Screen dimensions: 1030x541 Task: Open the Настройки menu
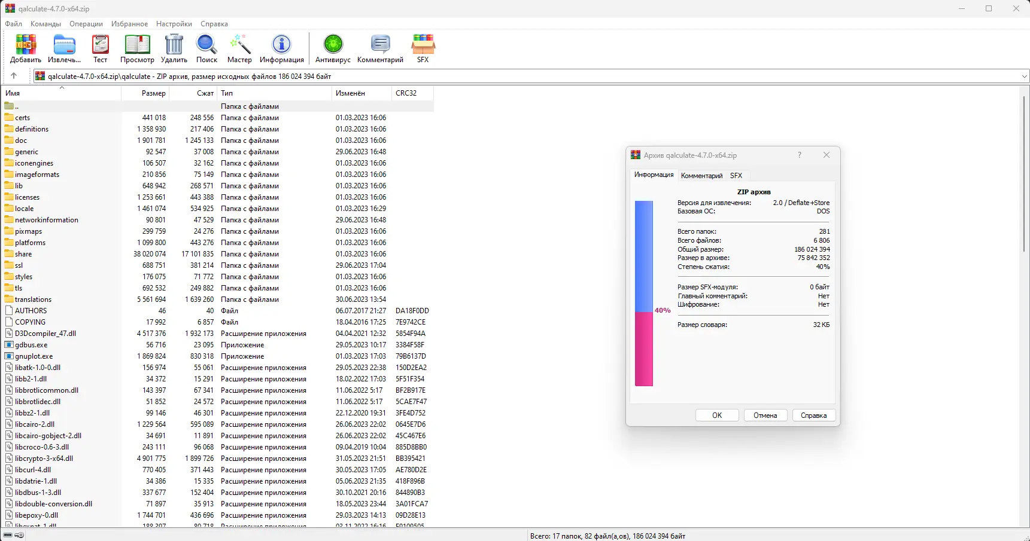pos(174,24)
